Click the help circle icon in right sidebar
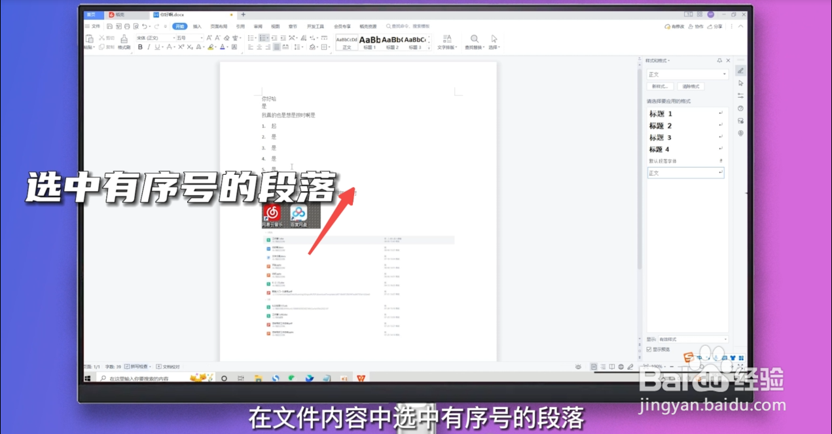832x434 pixels. (740, 108)
